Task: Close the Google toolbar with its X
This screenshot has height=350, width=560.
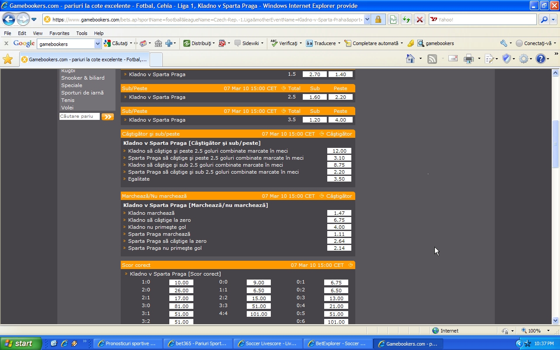Action: click(x=6, y=43)
